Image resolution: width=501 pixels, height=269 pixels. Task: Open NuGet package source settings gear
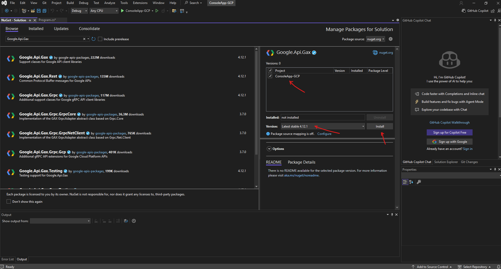(391, 39)
